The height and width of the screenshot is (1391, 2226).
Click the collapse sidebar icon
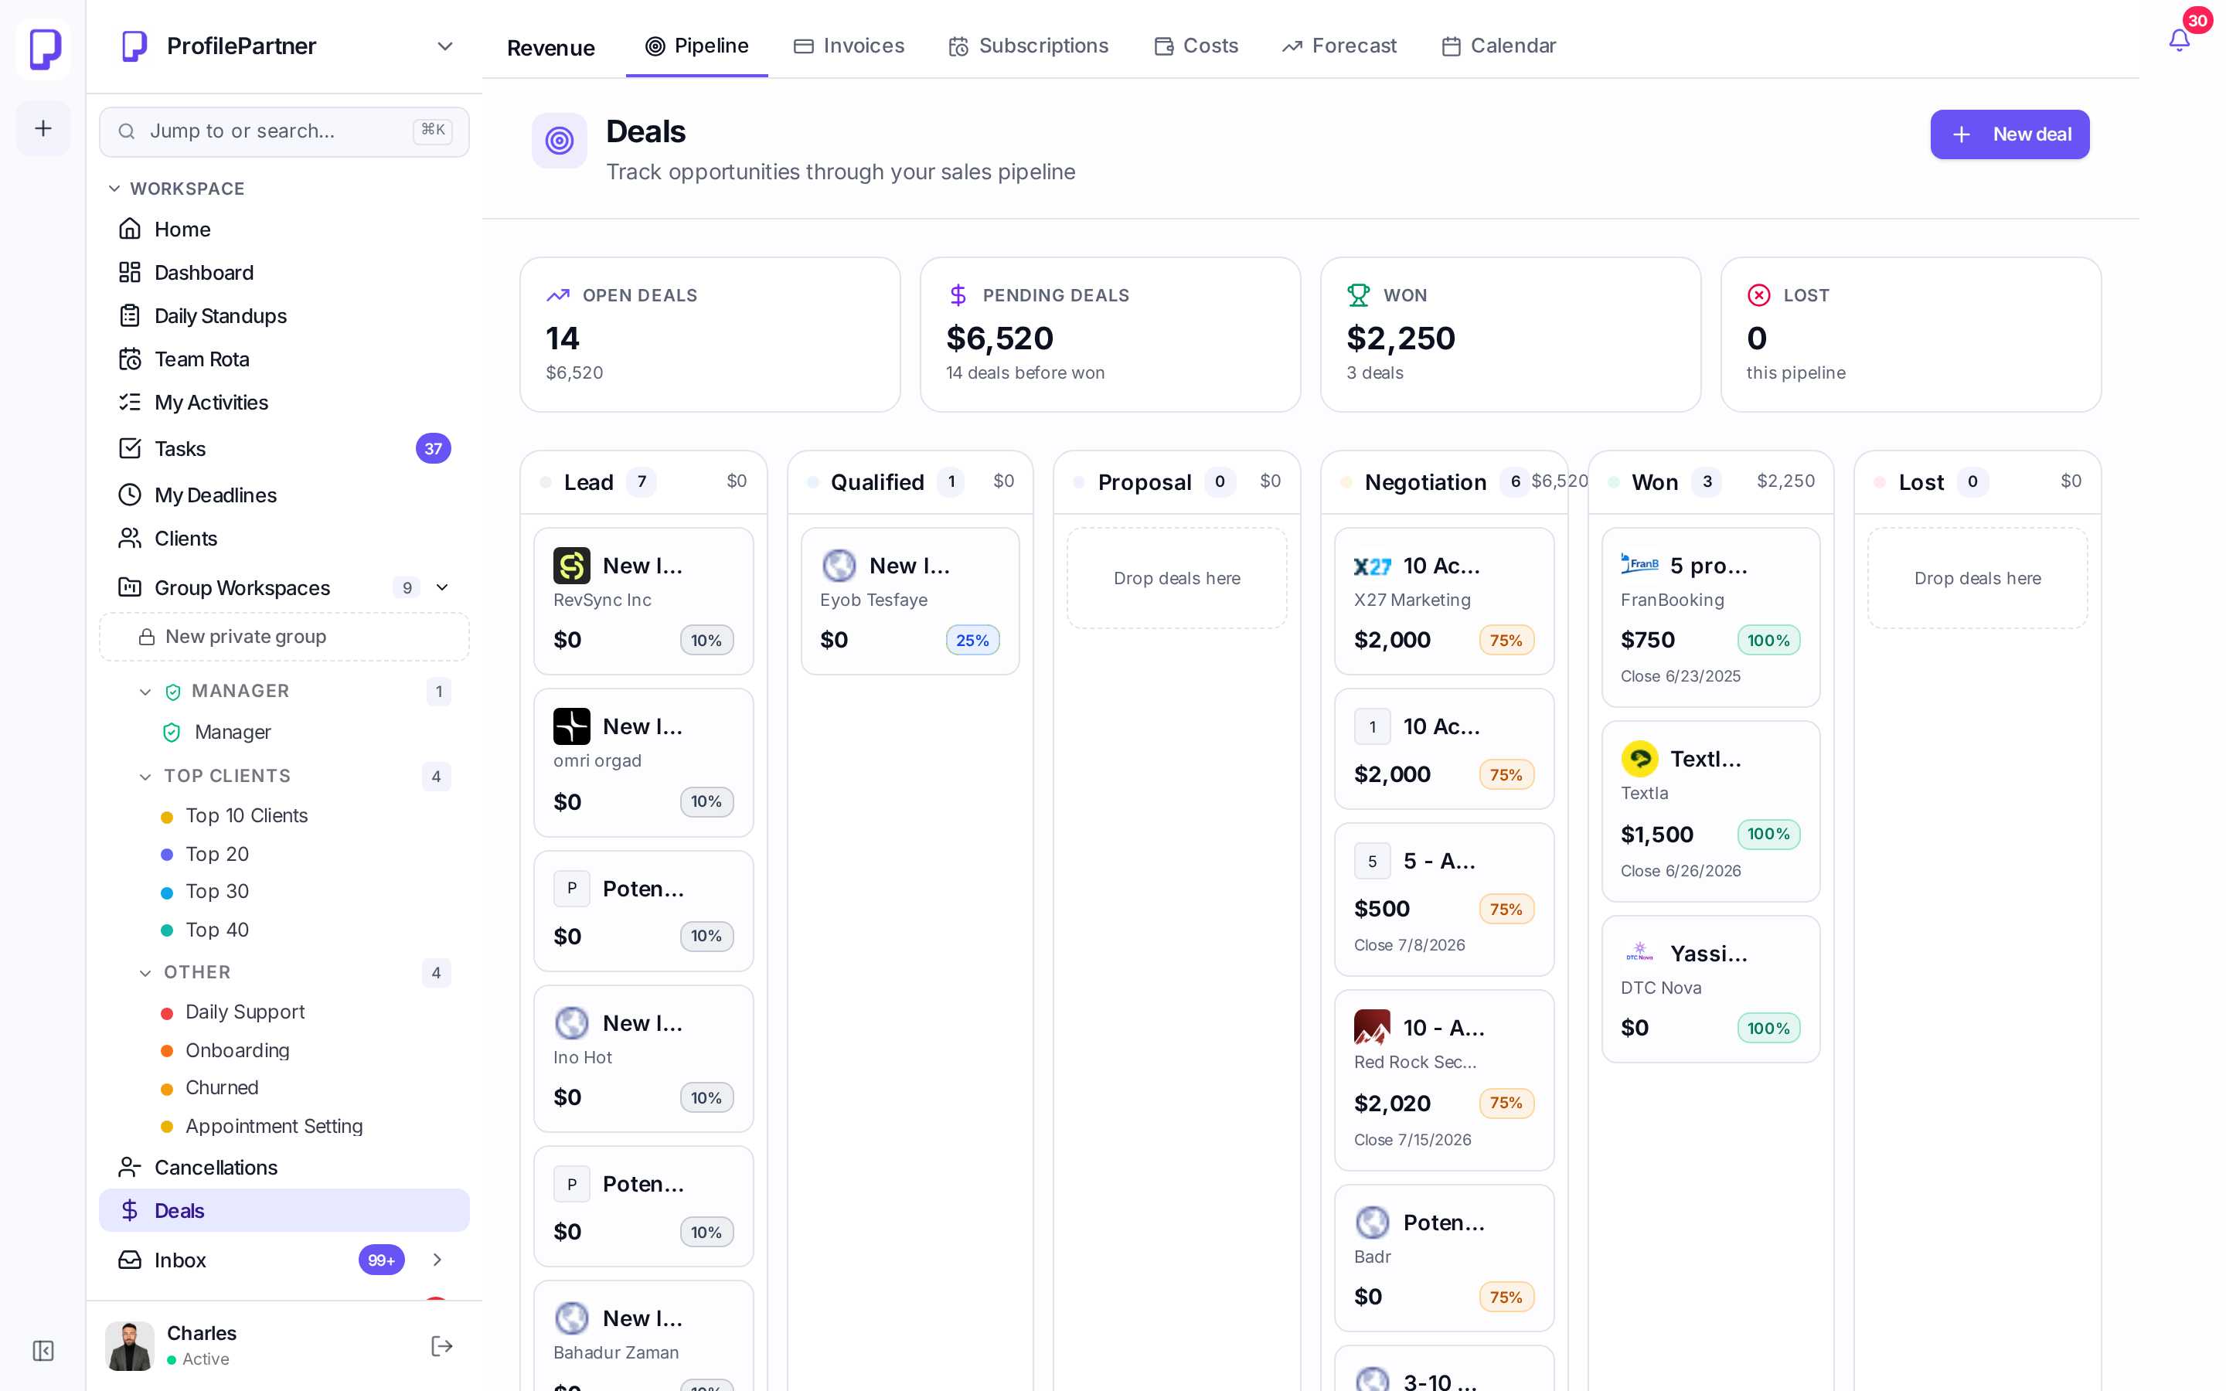43,1349
